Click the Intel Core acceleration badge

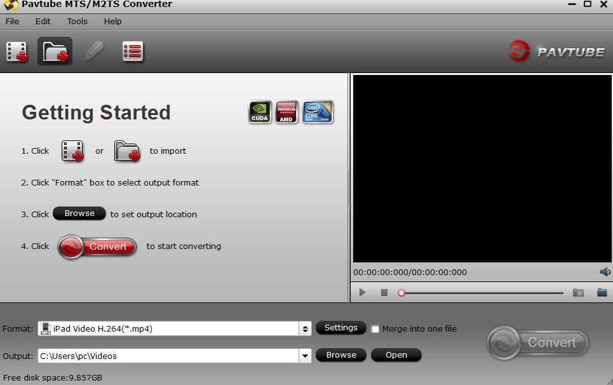(x=318, y=112)
